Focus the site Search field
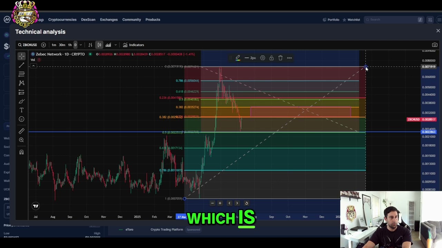Screen dimensions: 442x248 tap(394, 20)
